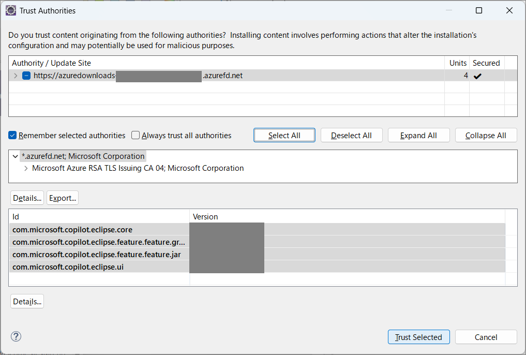526x355 pixels.
Task: Open the help question mark icon
Action: [x=16, y=336]
